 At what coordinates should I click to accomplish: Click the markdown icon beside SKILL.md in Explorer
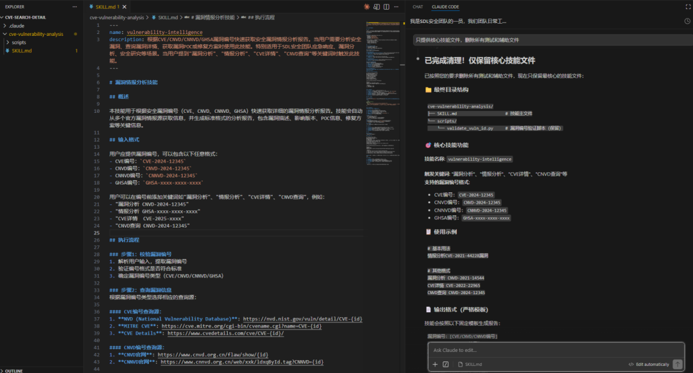(x=7, y=51)
